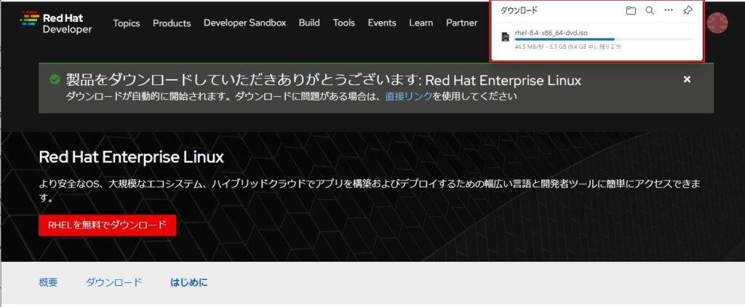The width and height of the screenshot is (745, 307).
Task: Click the RHELを無料でダウンロード button
Action: coord(108,226)
